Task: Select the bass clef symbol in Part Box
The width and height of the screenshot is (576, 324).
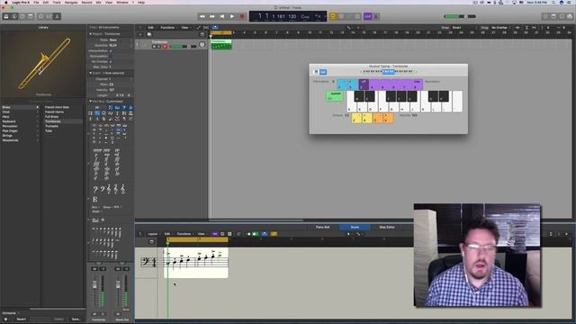Action: 95,189
